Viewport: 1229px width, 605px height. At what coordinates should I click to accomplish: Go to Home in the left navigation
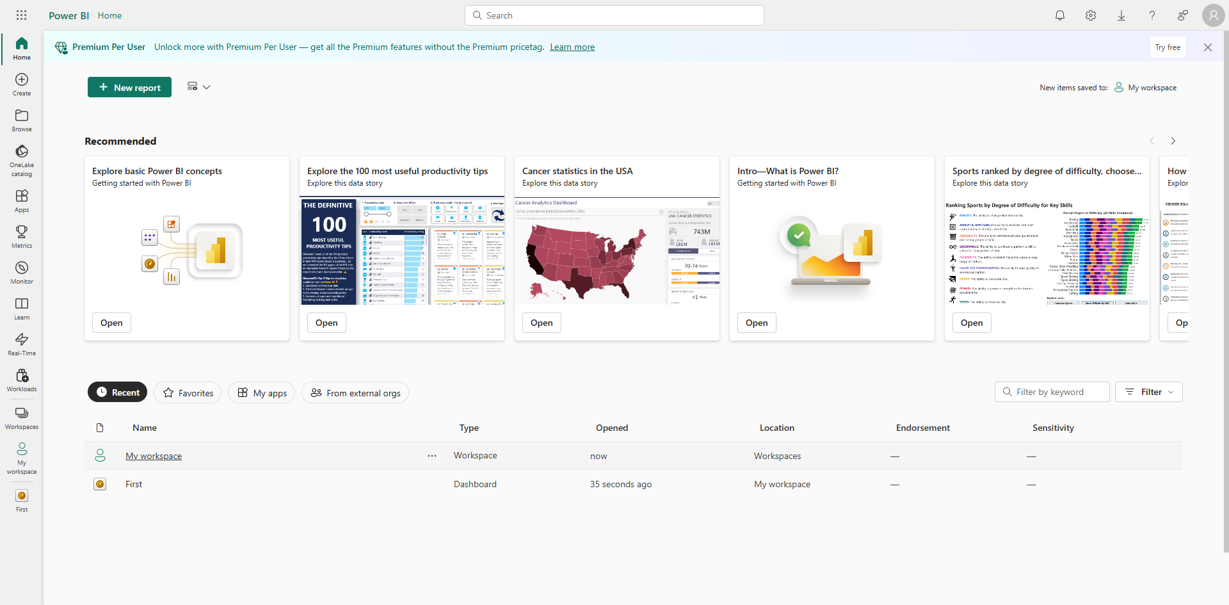coord(22,49)
